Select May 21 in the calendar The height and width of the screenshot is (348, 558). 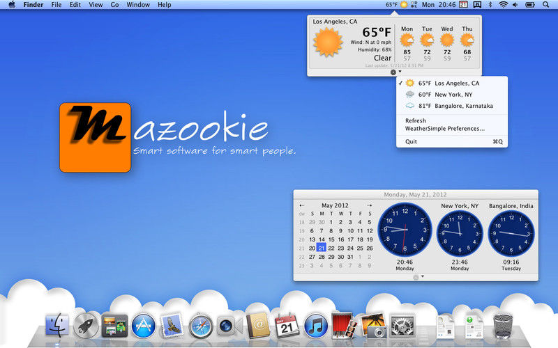(x=322, y=248)
